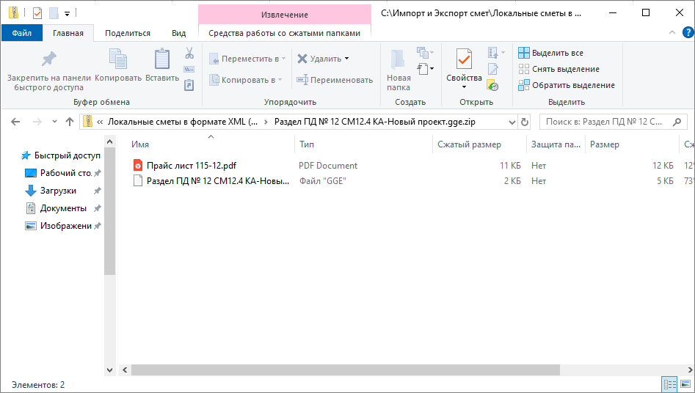695x393 pixels.
Task: Sort by Защита па... column header
Action: click(556, 144)
